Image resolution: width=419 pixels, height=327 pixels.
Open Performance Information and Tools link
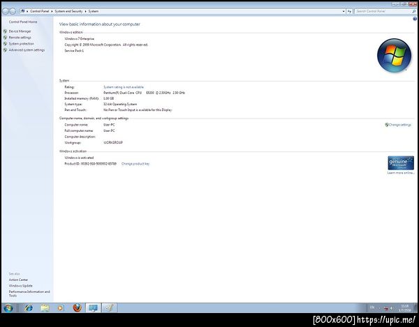(29, 294)
